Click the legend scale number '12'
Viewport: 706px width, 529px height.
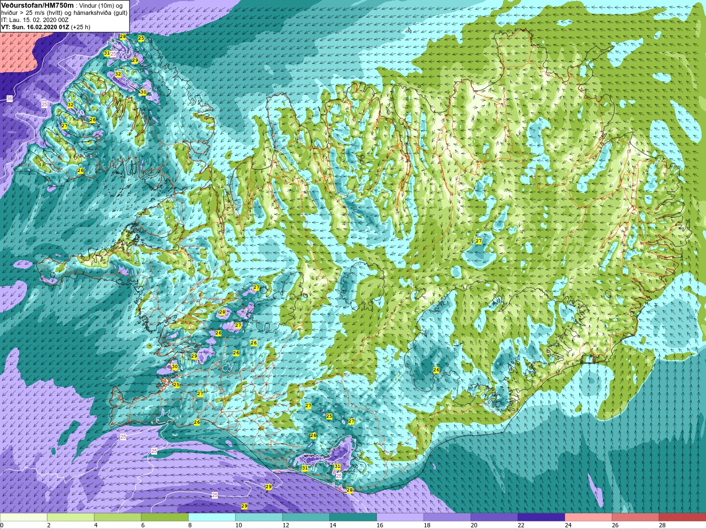(286, 525)
